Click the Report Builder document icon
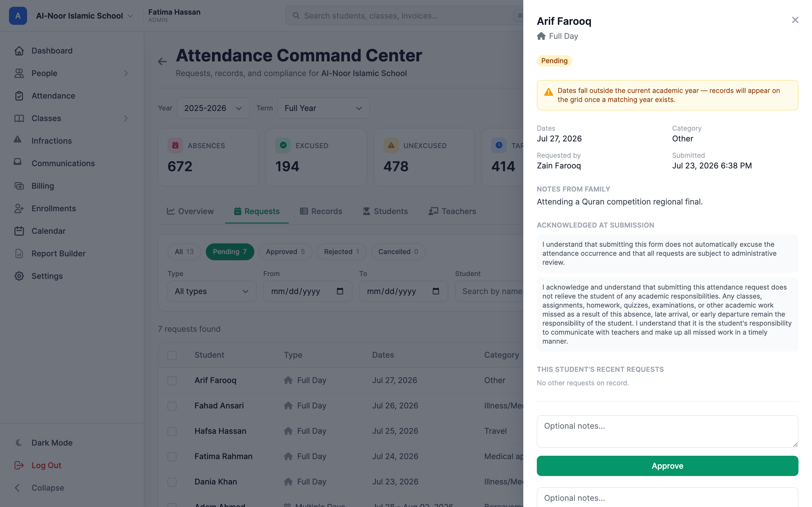Image resolution: width=812 pixels, height=507 pixels. click(19, 253)
